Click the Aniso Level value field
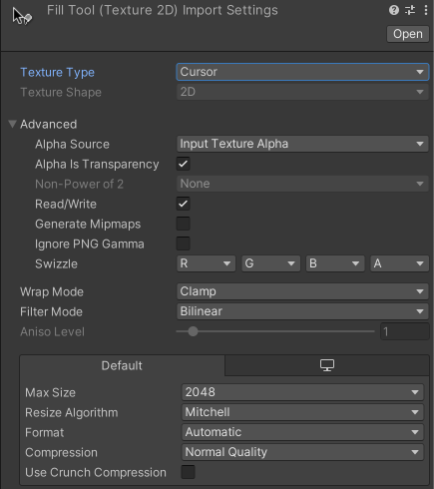434x489 pixels. [405, 331]
